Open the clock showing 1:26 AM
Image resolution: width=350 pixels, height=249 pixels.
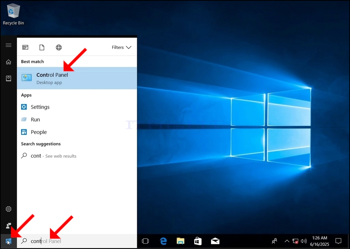320,241
